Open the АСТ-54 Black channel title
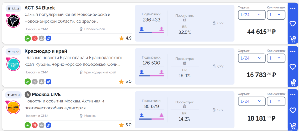 pyautogui.click(x=40, y=8)
